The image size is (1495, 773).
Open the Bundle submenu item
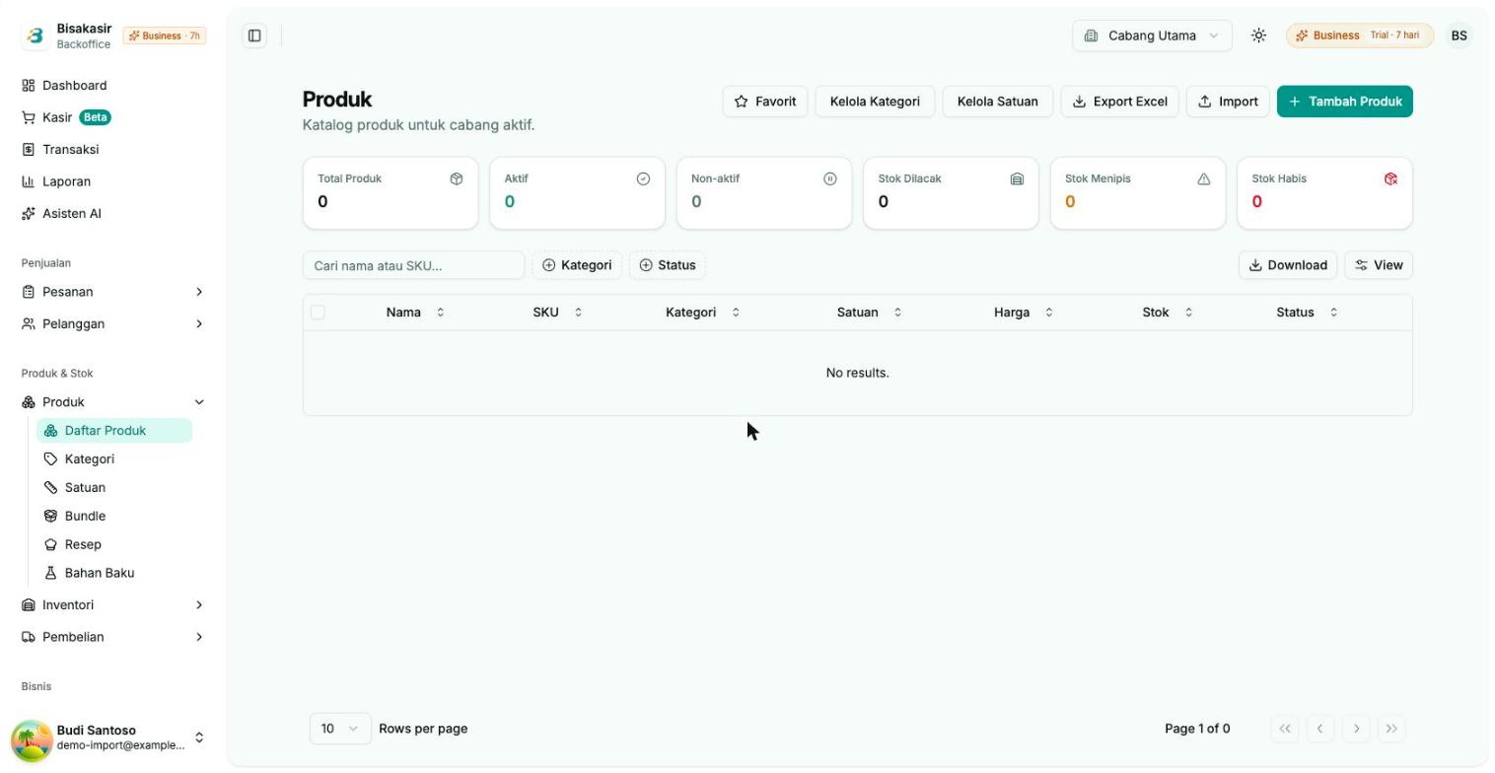[114, 517]
